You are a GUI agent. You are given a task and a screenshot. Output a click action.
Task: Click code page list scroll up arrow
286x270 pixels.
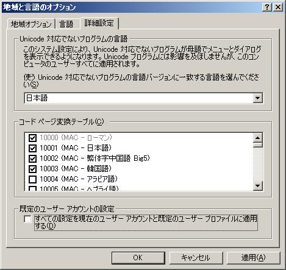258,138
